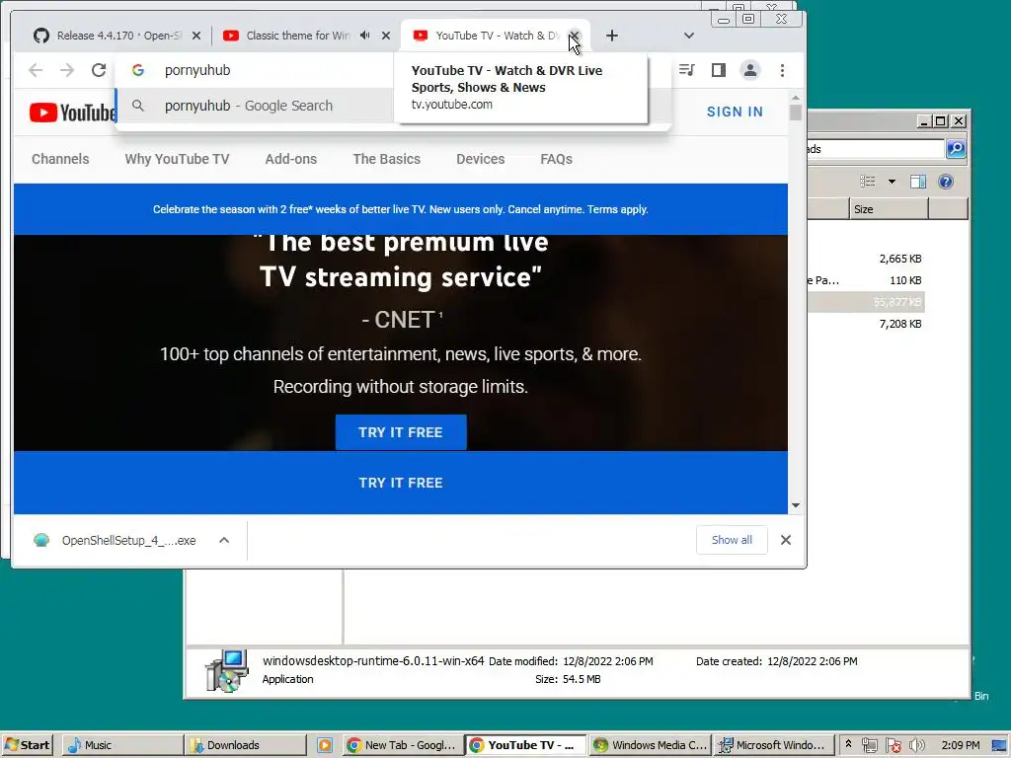Click the taskbar clock 2:09 PM
The image size is (1011, 758).
click(x=960, y=745)
